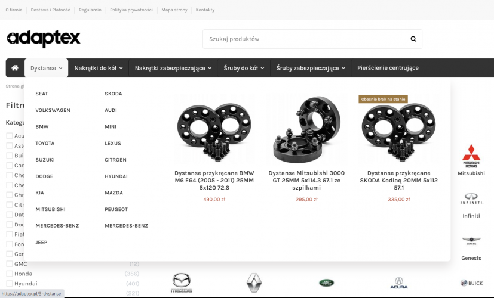Viewport: 494px width, 298px height.
Task: Expand the Śruby do kół dropdown
Action: 244,68
